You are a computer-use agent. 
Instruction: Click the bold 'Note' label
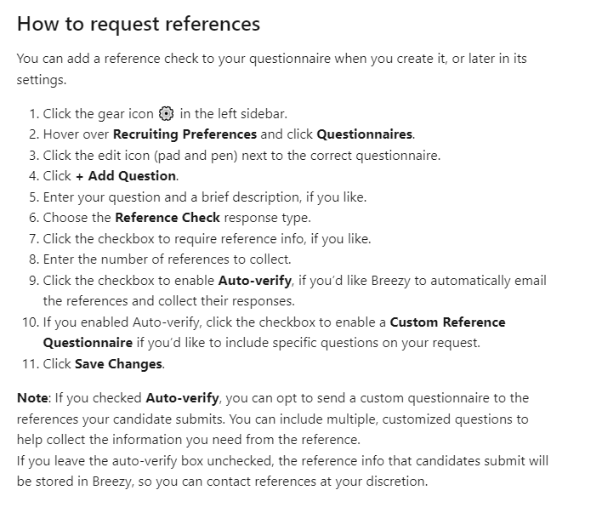(x=31, y=398)
